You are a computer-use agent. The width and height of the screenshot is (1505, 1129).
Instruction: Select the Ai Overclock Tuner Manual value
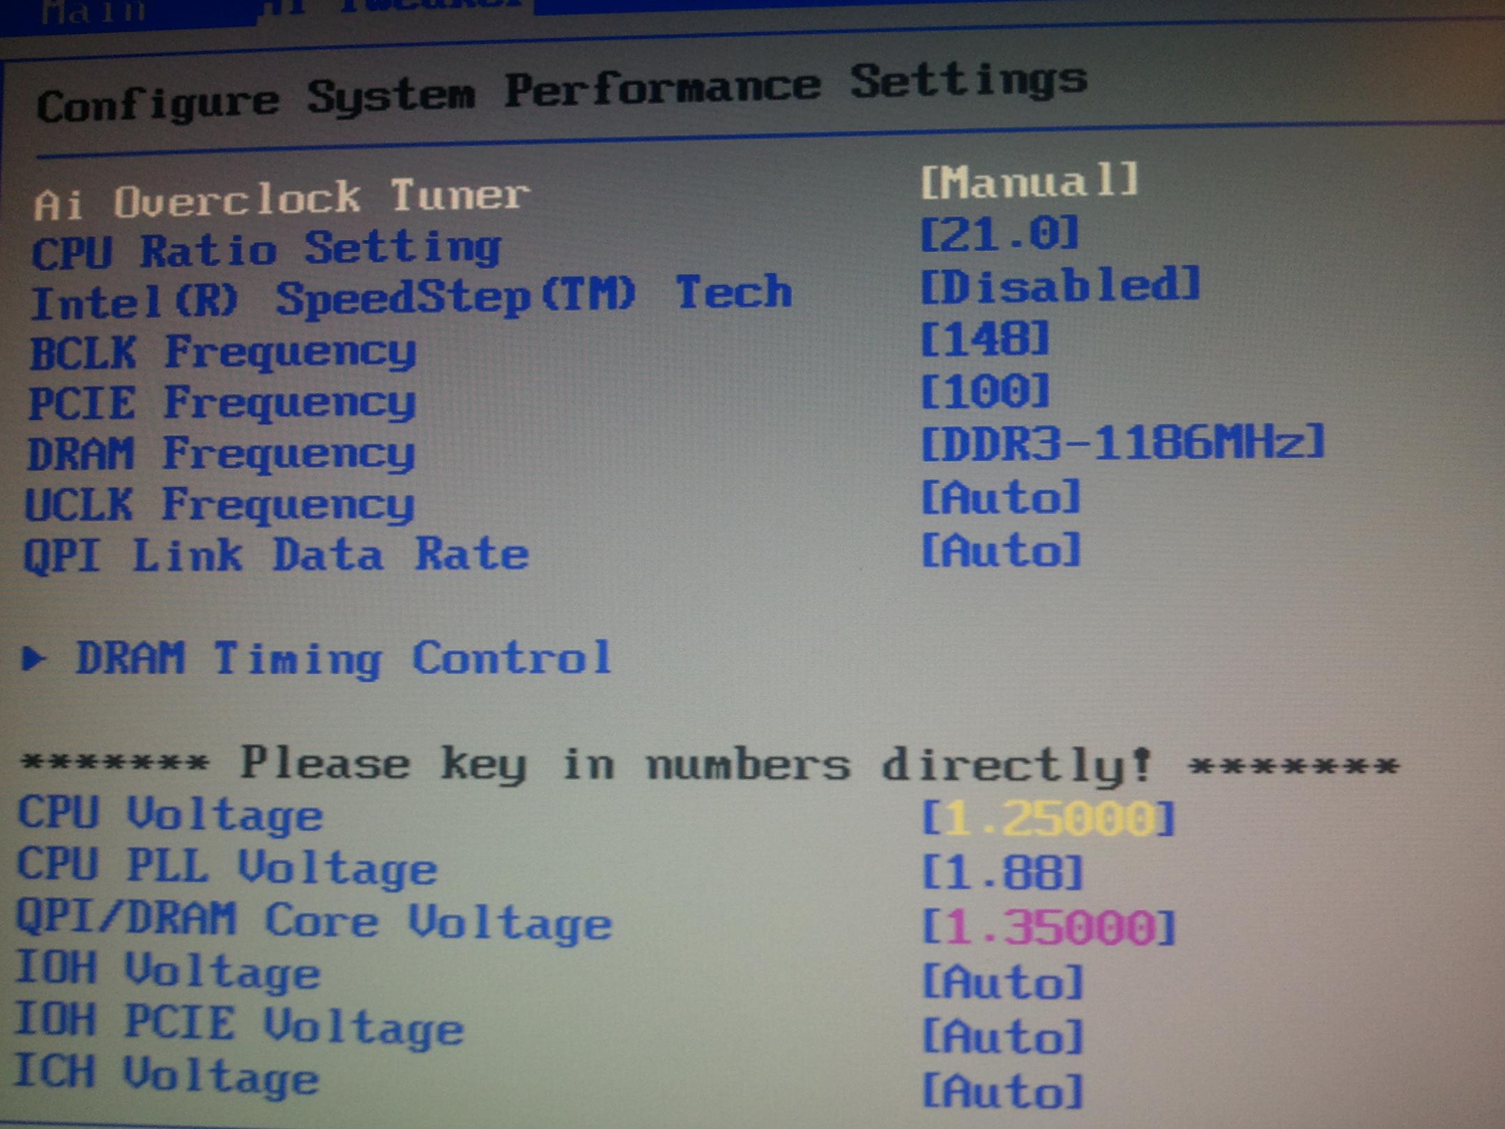pos(1029,182)
